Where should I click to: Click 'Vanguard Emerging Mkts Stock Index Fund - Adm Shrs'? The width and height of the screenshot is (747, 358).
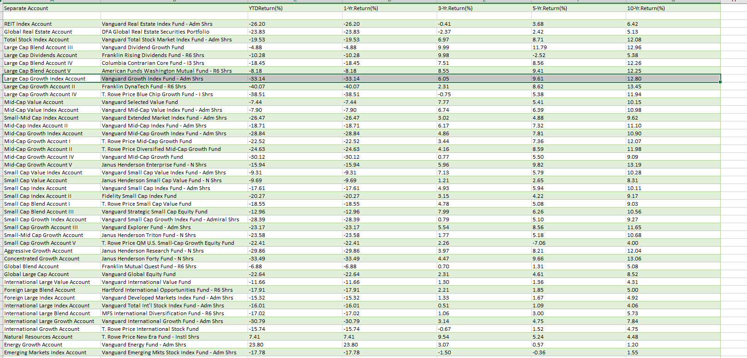(x=174, y=352)
